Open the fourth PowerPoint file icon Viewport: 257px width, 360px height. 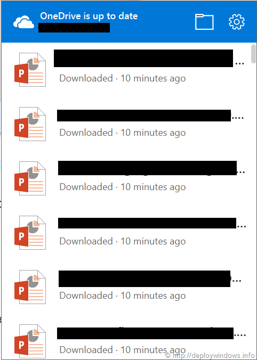[x=30, y=233]
